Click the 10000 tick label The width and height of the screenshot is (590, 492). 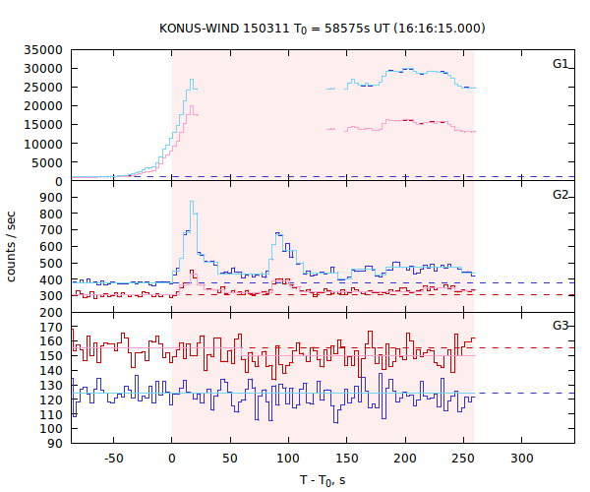click(x=43, y=144)
